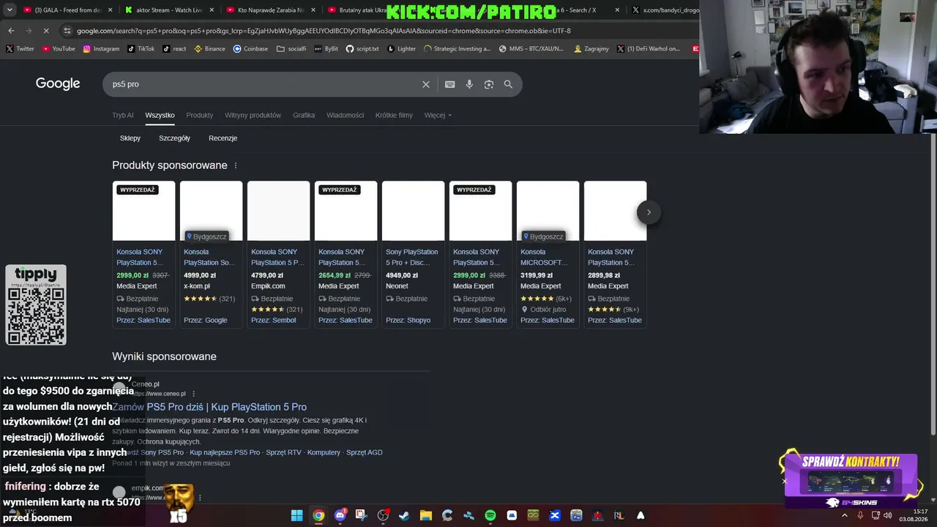View site information icon in address bar
This screenshot has height=527, width=937.
click(67, 31)
